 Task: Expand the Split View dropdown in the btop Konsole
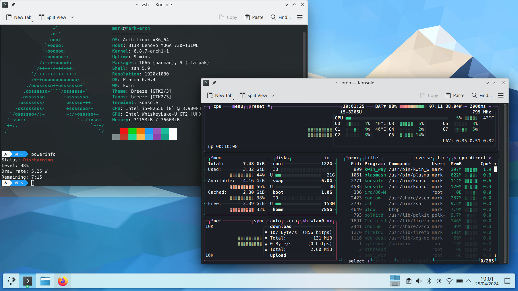(273, 95)
